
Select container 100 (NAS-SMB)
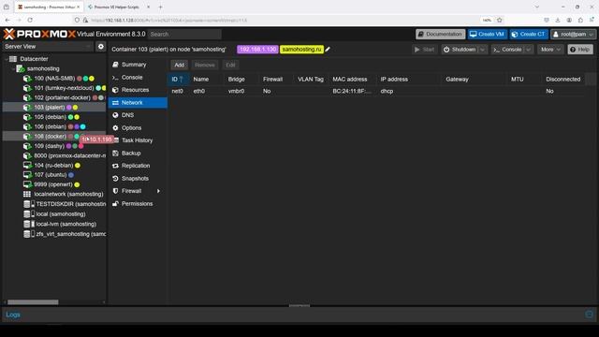pyautogui.click(x=54, y=79)
